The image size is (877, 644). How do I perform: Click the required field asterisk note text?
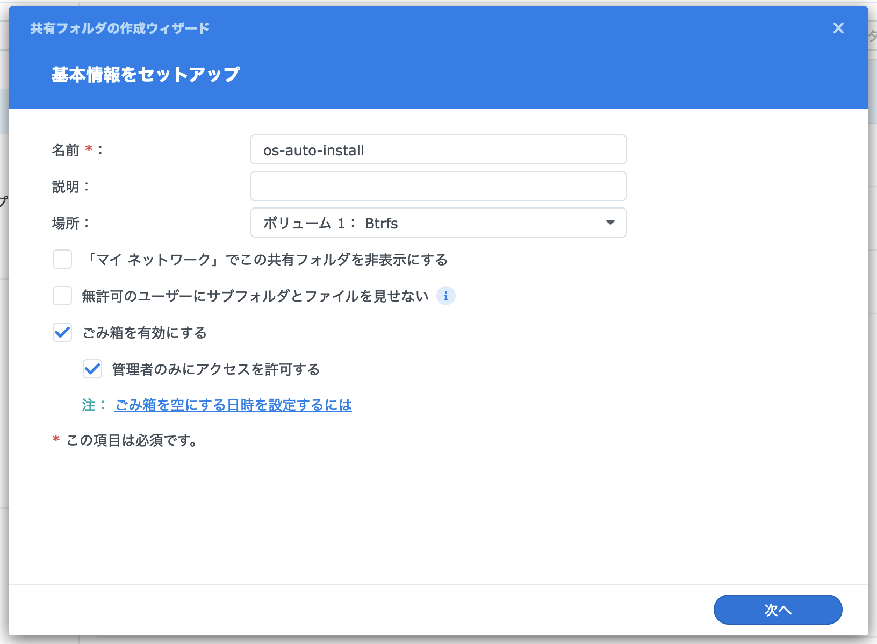(x=125, y=441)
